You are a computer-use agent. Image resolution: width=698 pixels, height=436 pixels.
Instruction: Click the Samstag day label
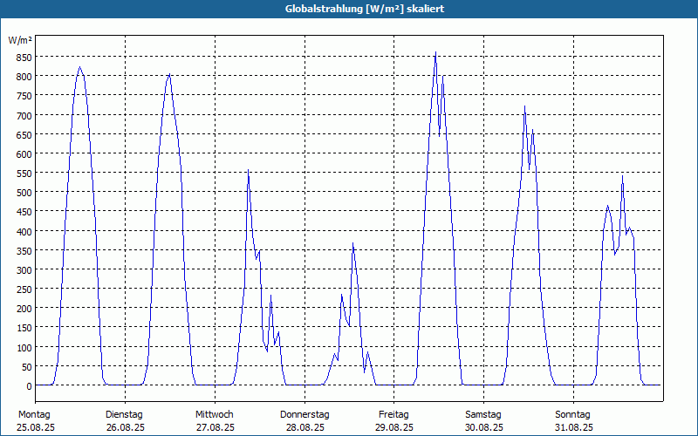[483, 414]
